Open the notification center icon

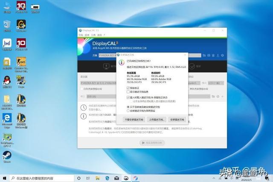pos(267,178)
